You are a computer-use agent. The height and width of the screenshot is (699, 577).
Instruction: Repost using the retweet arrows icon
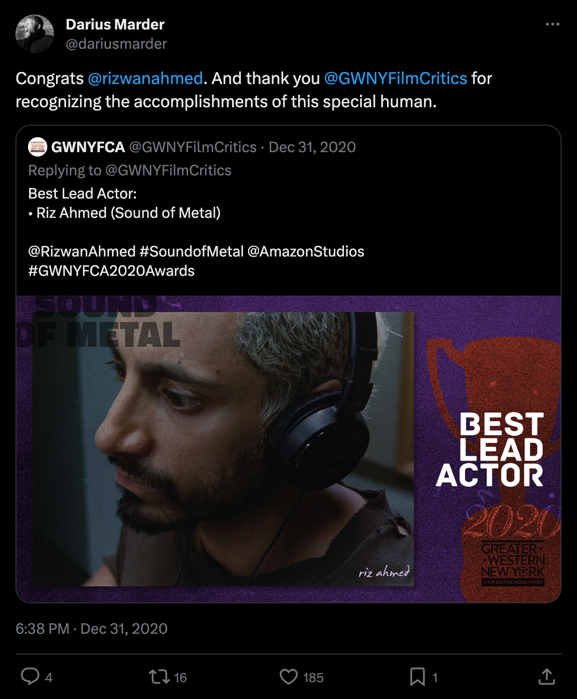point(159,677)
